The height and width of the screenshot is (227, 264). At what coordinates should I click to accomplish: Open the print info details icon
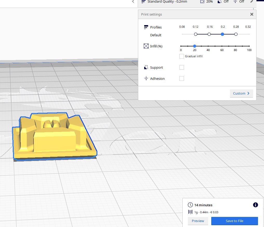(255, 205)
